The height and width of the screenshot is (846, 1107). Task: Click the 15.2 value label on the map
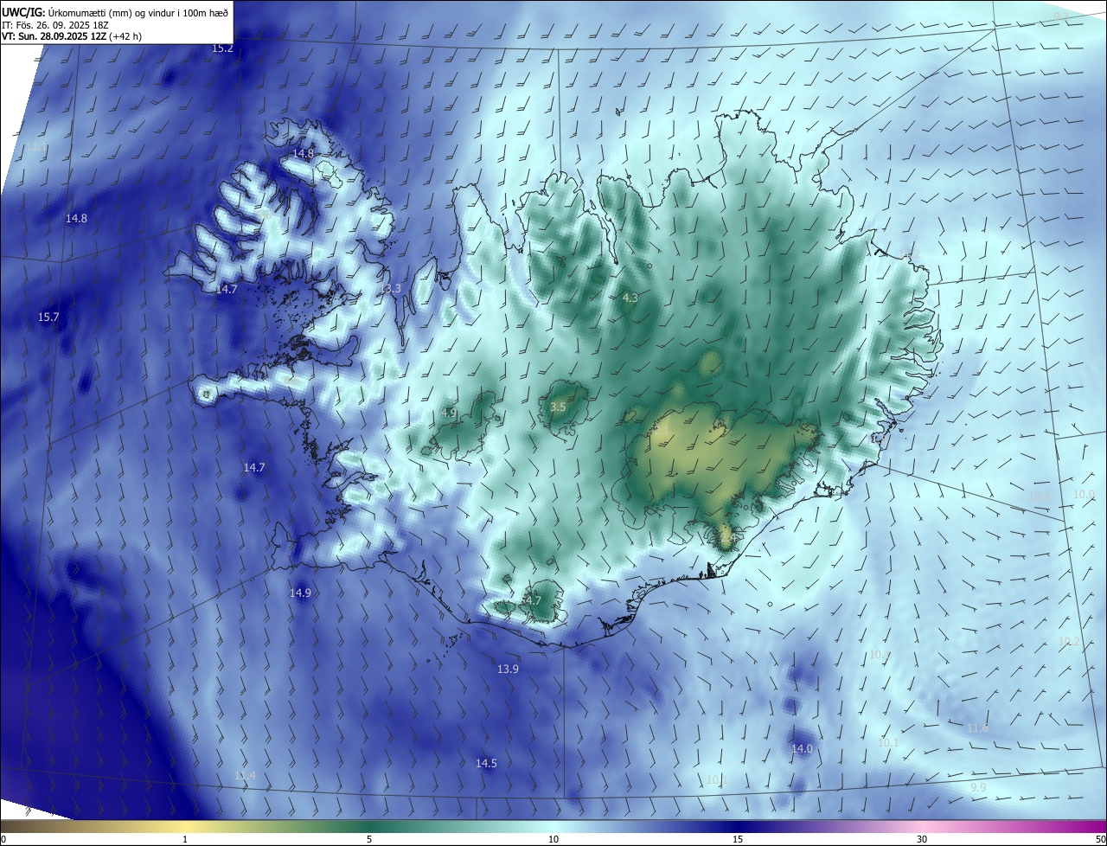tap(222, 48)
